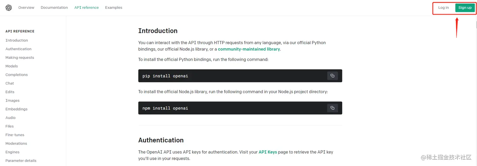Viewport: 477px width, 166px height.
Task: Select Embeddings in the sidebar
Action: pyautogui.click(x=16, y=109)
